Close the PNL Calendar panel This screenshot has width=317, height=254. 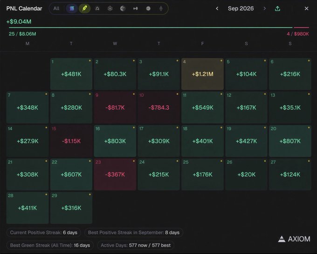click(306, 8)
